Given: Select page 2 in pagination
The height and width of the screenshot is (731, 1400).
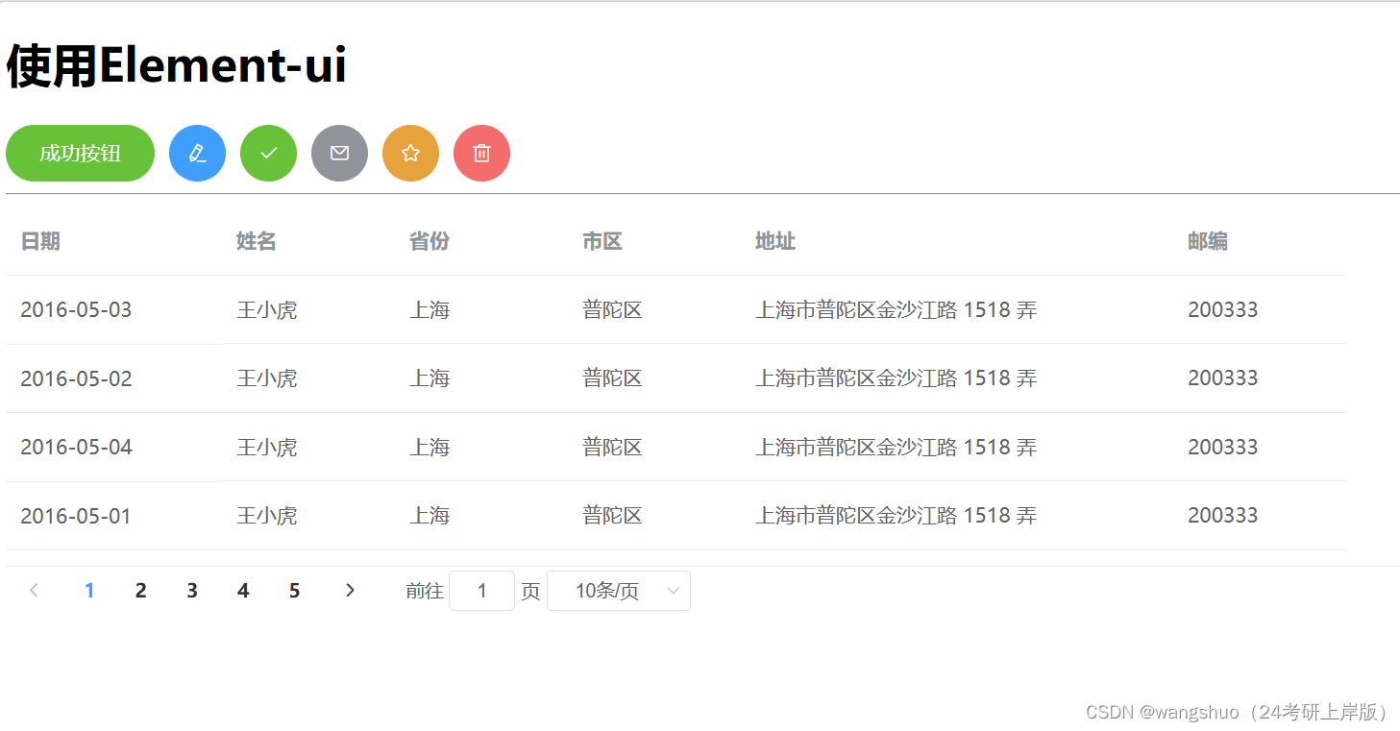Looking at the screenshot, I should (141, 591).
